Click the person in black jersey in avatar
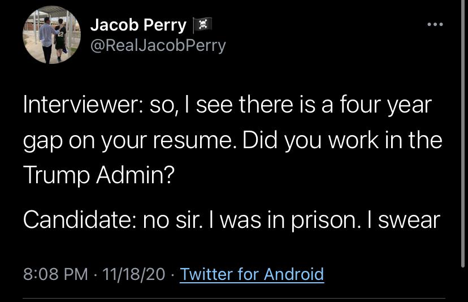 tap(59, 41)
